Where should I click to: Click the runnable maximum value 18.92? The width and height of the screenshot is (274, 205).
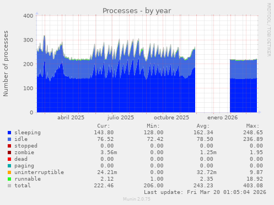tap(255, 179)
